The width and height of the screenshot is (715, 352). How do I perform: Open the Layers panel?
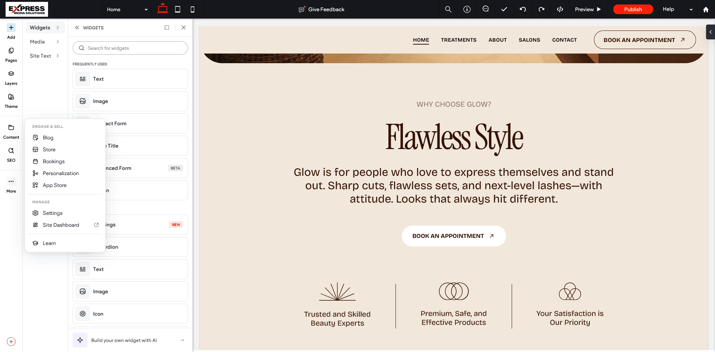click(x=11, y=78)
